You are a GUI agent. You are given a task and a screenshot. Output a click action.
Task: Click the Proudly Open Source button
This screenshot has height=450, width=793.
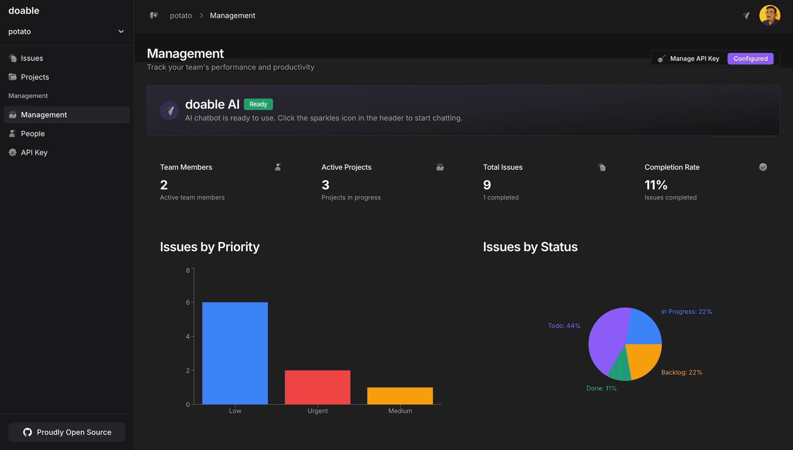[67, 432]
